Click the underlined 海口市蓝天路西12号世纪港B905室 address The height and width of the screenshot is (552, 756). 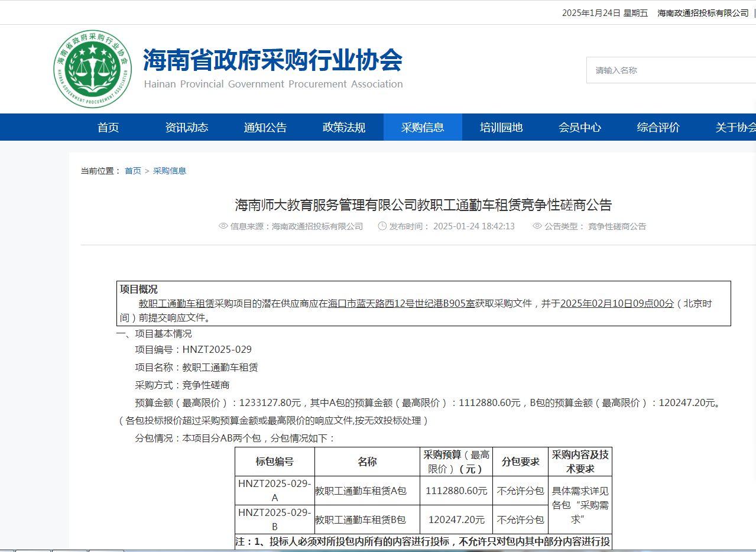coord(401,304)
